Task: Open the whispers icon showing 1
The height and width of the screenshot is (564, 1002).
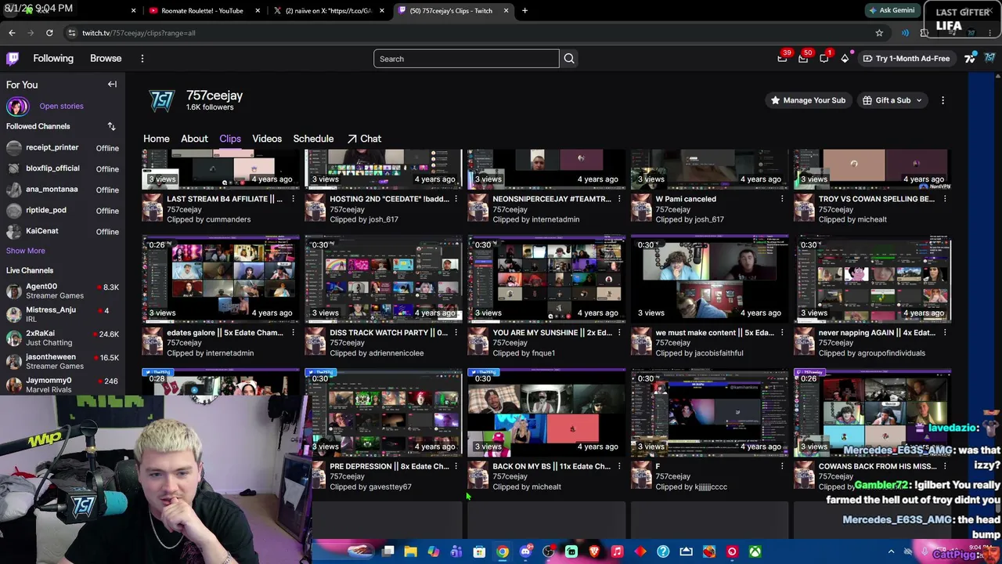Action: [x=824, y=59]
